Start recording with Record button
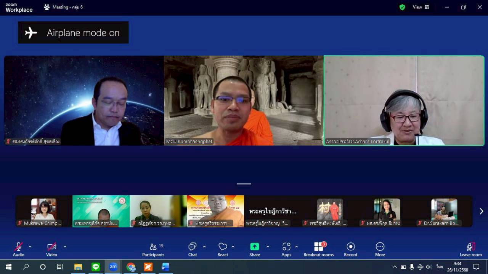This screenshot has width=488, height=274. pyautogui.click(x=350, y=249)
